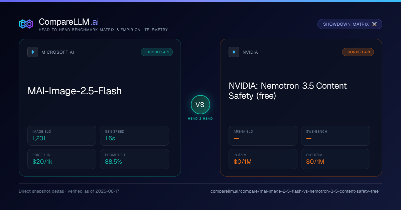Screen dimensions: 401x210
Task: Click the CompareLLM interlocking hexagon logo
Action: point(26,24)
